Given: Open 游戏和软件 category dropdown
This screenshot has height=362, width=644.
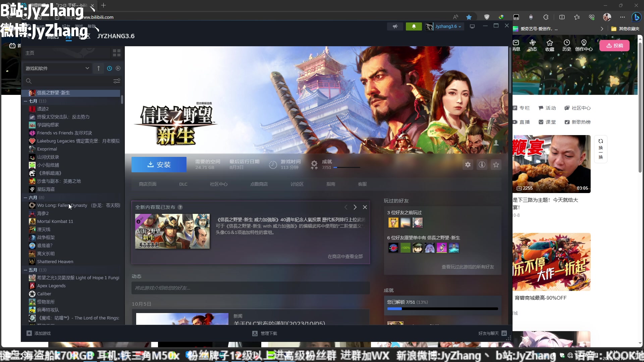Looking at the screenshot, I should 57,68.
